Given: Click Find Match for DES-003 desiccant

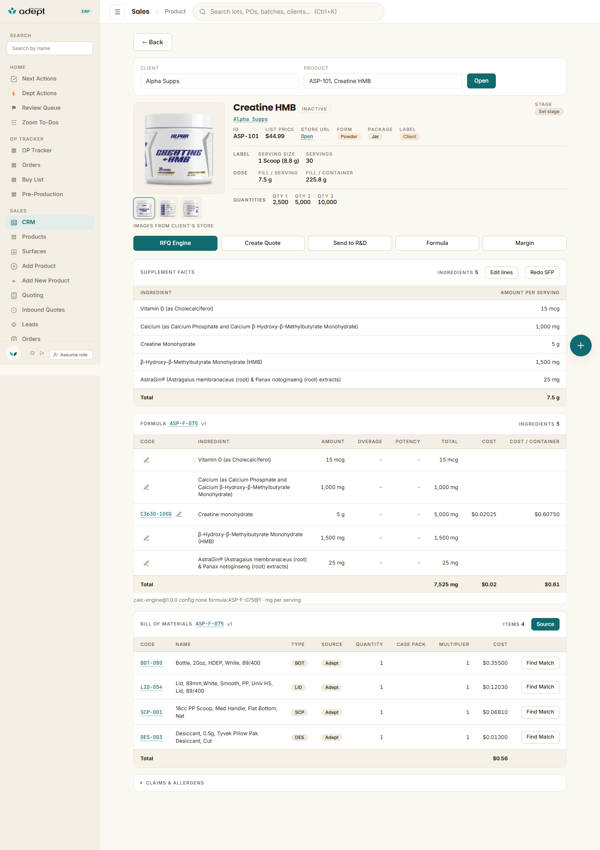Looking at the screenshot, I should (540, 737).
